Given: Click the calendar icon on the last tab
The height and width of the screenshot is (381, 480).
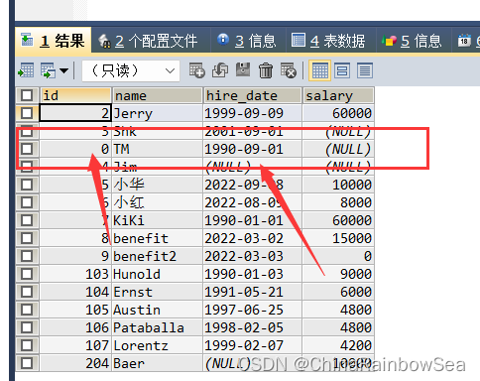Looking at the screenshot, I should point(464,41).
